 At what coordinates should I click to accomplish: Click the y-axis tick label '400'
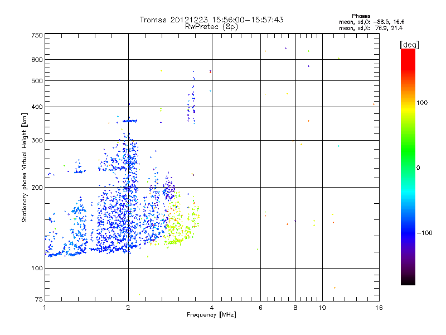(37, 107)
